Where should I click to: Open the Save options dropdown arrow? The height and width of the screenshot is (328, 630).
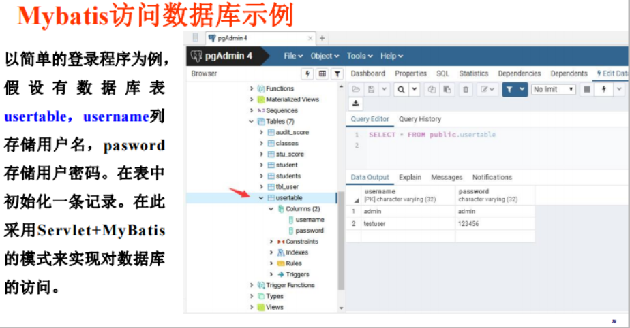click(384, 89)
